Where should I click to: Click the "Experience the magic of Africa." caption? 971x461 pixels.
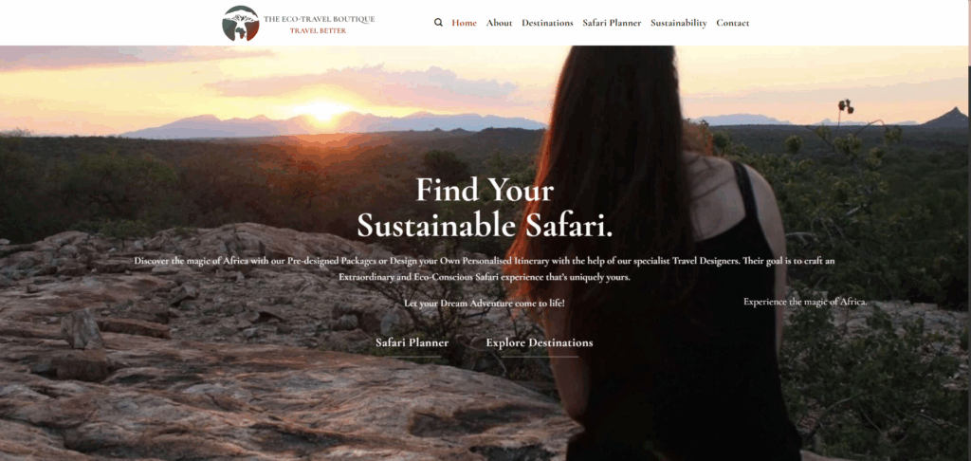805,302
